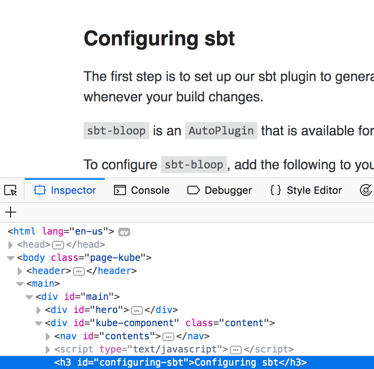
Task: Click the Inspector rectangle icon
Action: point(40,190)
